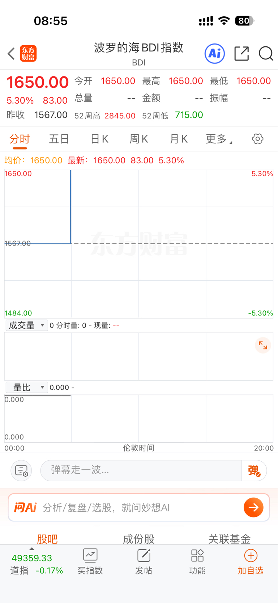The image size is (278, 603).
Task: Tap the share icon
Action: pos(241,54)
